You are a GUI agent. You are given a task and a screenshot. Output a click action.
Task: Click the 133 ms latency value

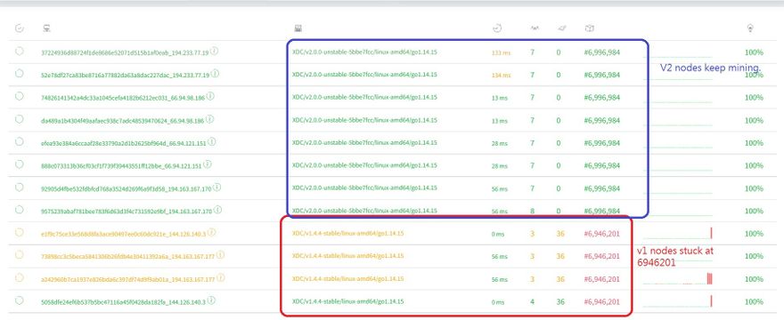click(501, 52)
